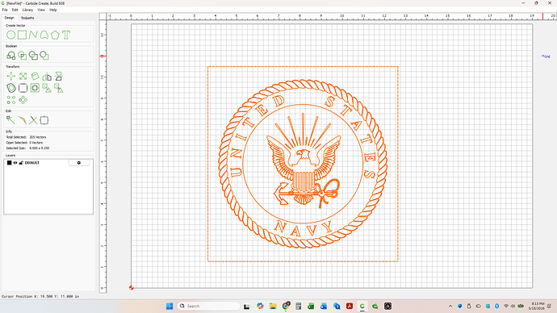Open the Inlay/inside offset square tool
The height and width of the screenshot is (313, 557).
point(35,88)
